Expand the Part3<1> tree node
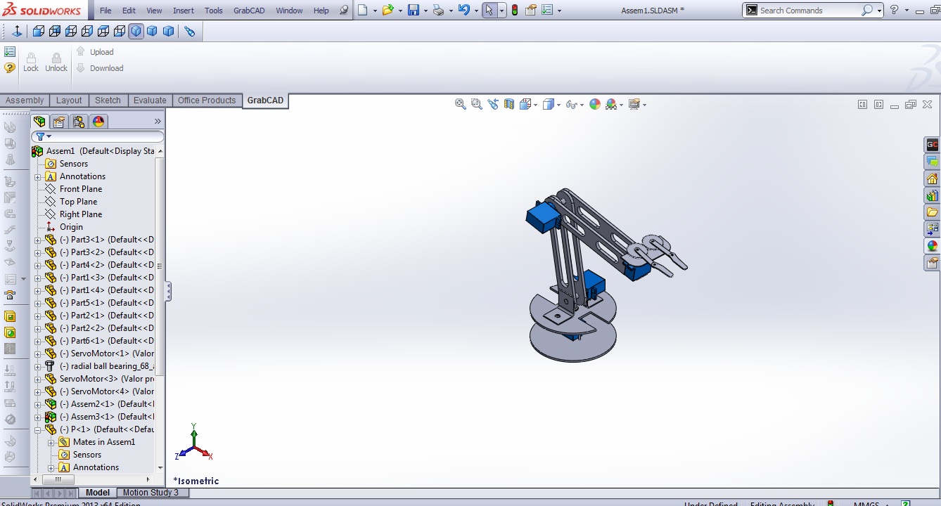The image size is (941, 506). (38, 240)
